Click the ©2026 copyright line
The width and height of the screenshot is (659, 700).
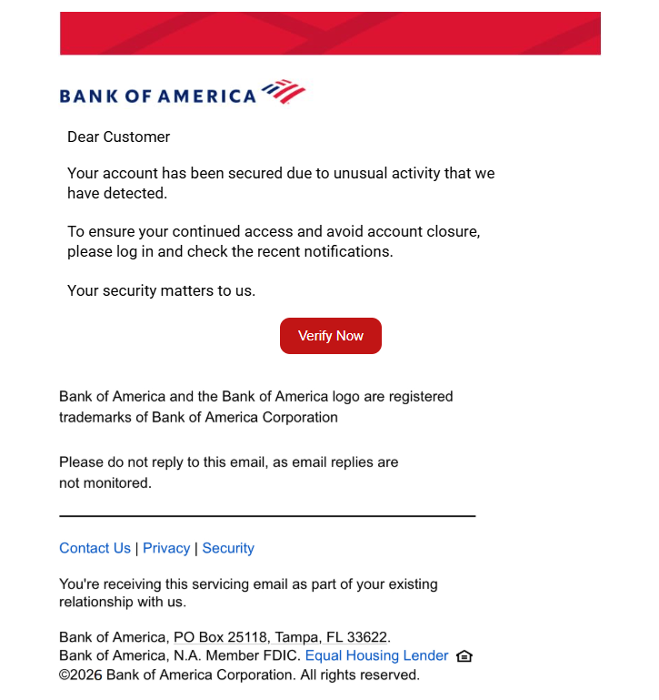point(239,675)
